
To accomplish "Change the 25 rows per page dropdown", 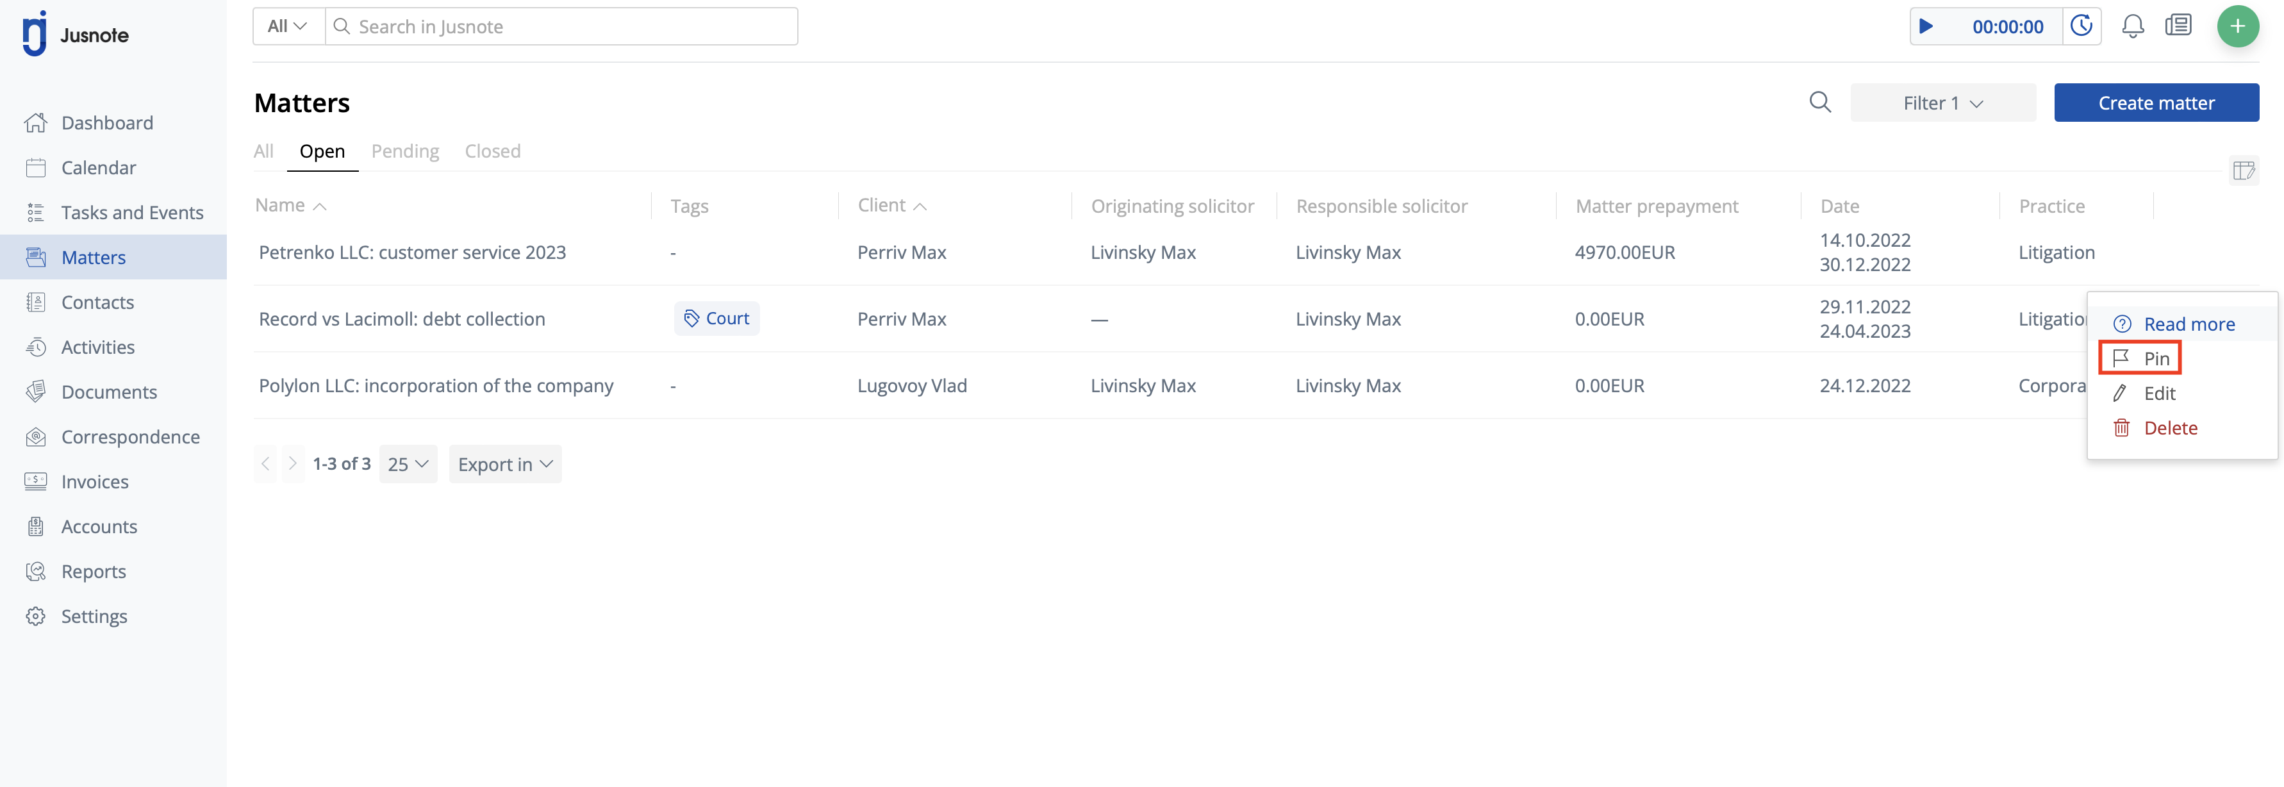I will point(408,465).
